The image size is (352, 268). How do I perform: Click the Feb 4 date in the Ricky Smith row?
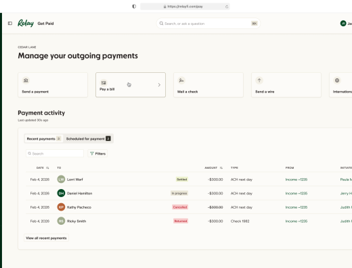coord(40,221)
